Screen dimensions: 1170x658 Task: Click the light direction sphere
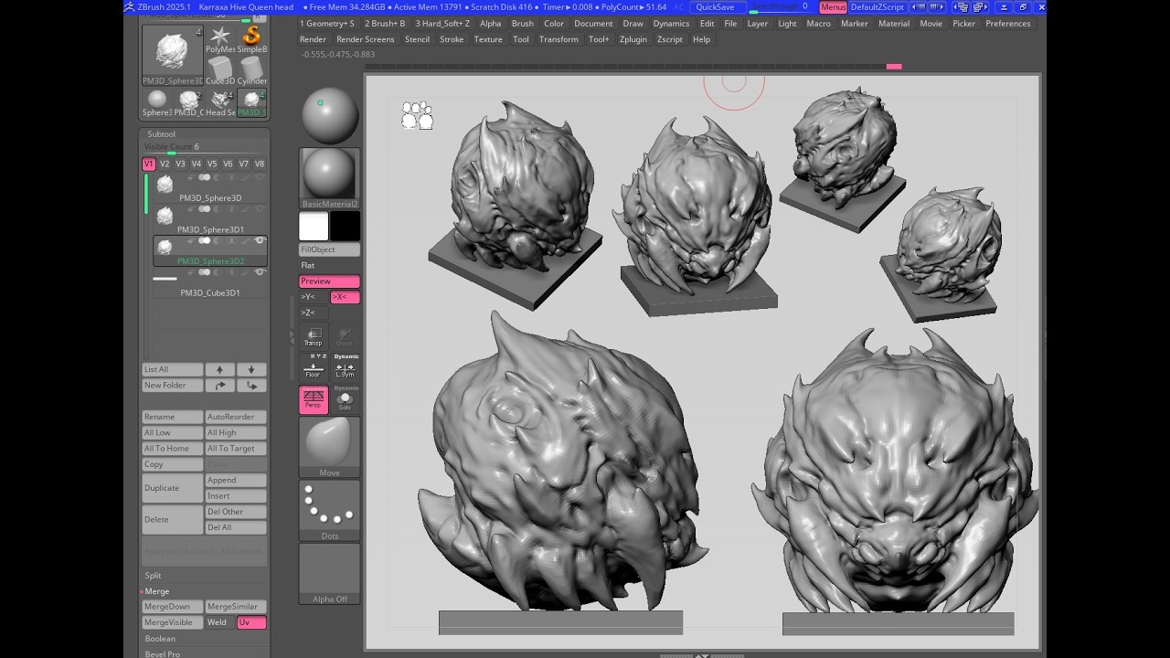[x=330, y=115]
